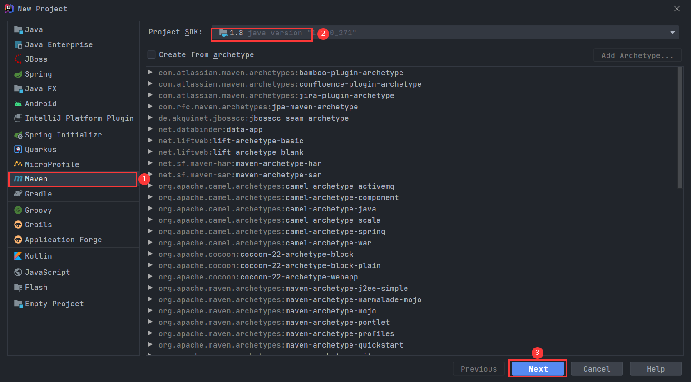The width and height of the screenshot is (691, 382).
Task: Select maven-archetype-sar row
Action: point(412,175)
